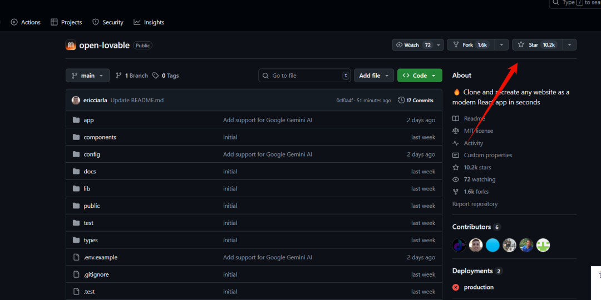Switch to the Insights tab
Viewport: 601px width, 300px height.
click(149, 22)
